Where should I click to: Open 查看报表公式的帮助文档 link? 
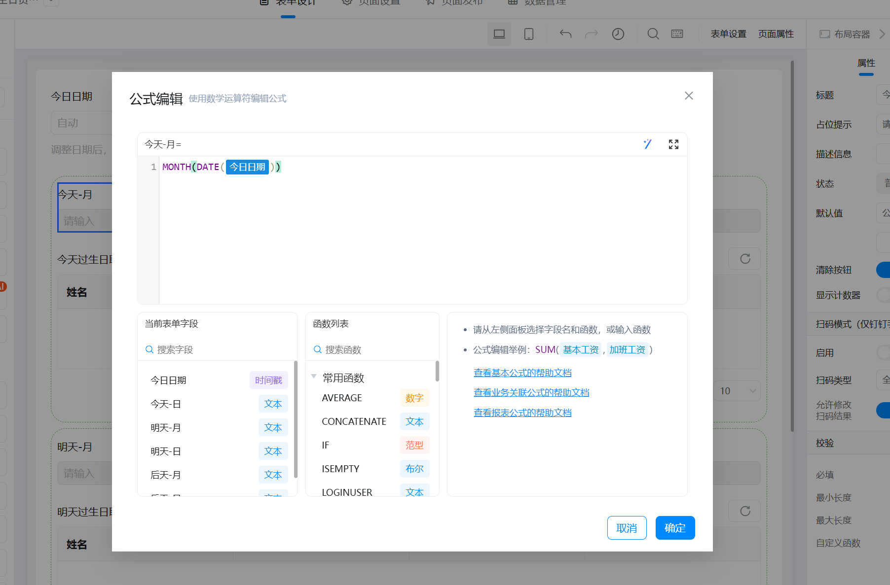522,413
